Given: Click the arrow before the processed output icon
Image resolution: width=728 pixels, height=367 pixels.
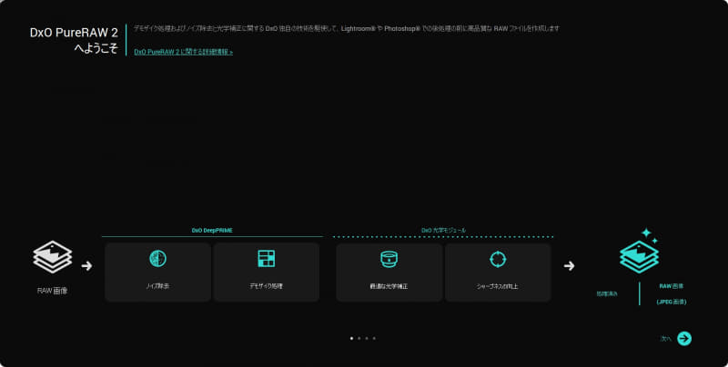Looking at the screenshot, I should point(570,266).
